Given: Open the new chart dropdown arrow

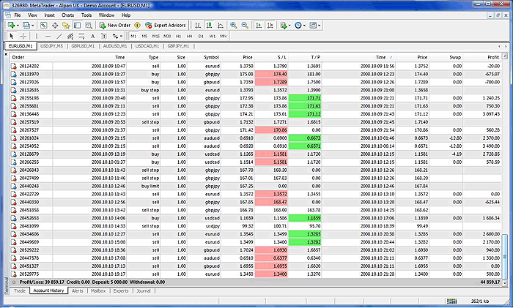Looking at the screenshot, I should pyautogui.click(x=18, y=25).
